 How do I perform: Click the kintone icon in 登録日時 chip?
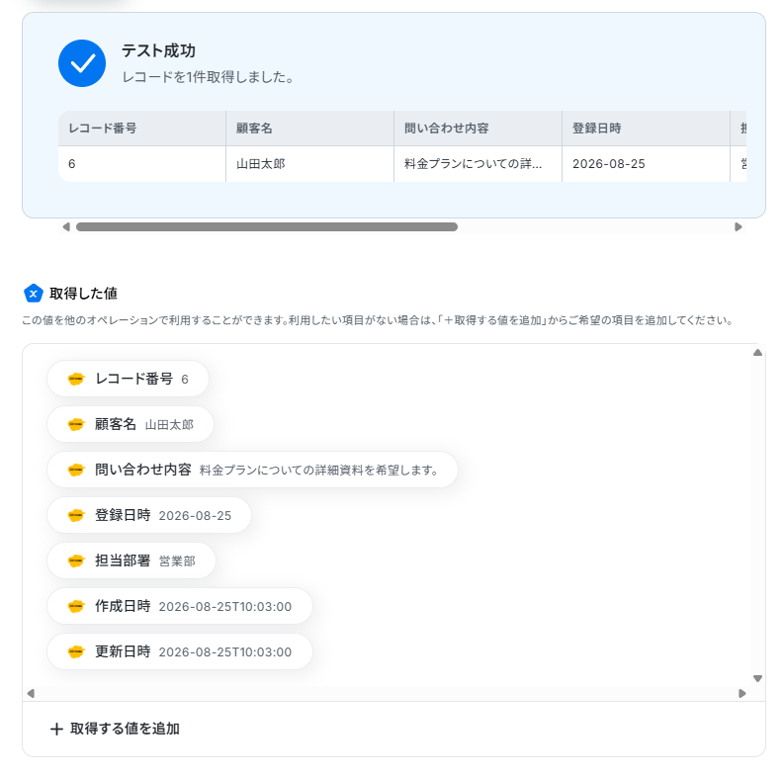[76, 515]
